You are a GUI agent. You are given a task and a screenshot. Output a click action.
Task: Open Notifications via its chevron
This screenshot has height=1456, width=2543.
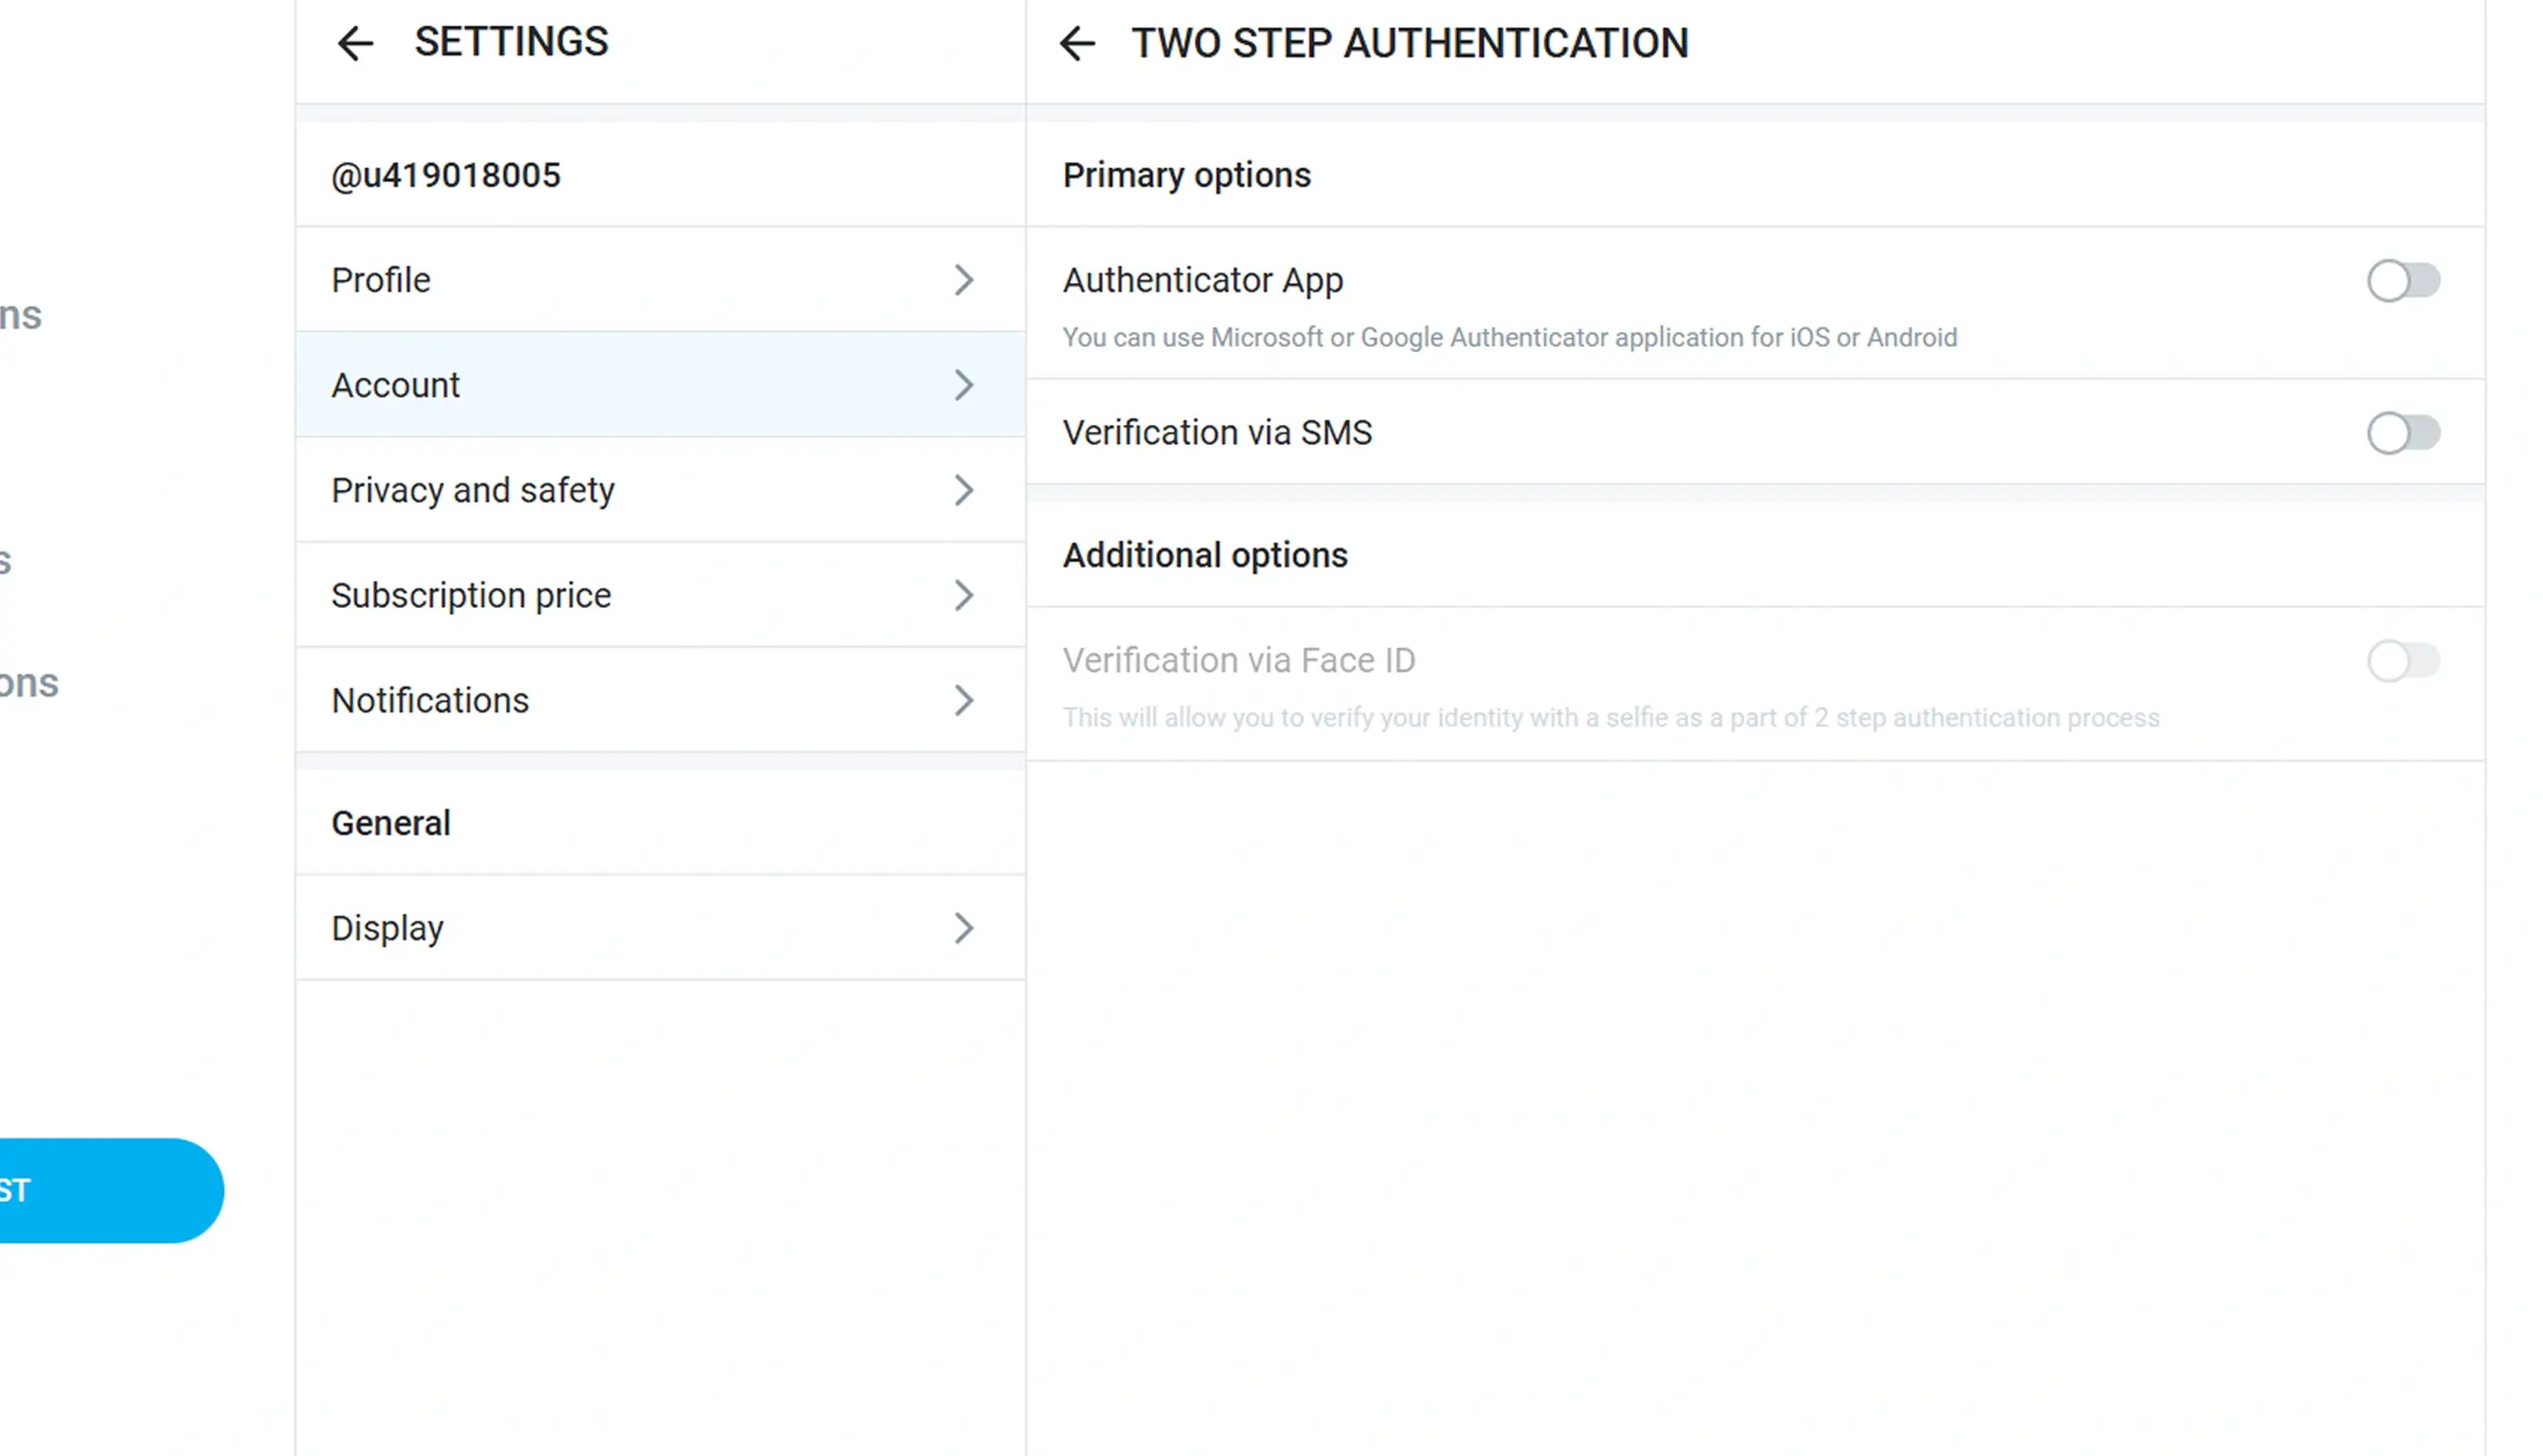963,700
